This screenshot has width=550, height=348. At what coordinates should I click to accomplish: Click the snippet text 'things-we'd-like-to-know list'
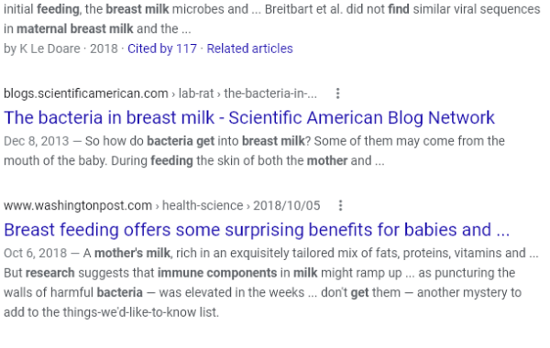coord(140,312)
